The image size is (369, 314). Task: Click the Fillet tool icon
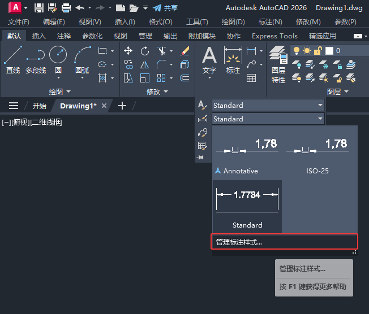[x=161, y=64]
